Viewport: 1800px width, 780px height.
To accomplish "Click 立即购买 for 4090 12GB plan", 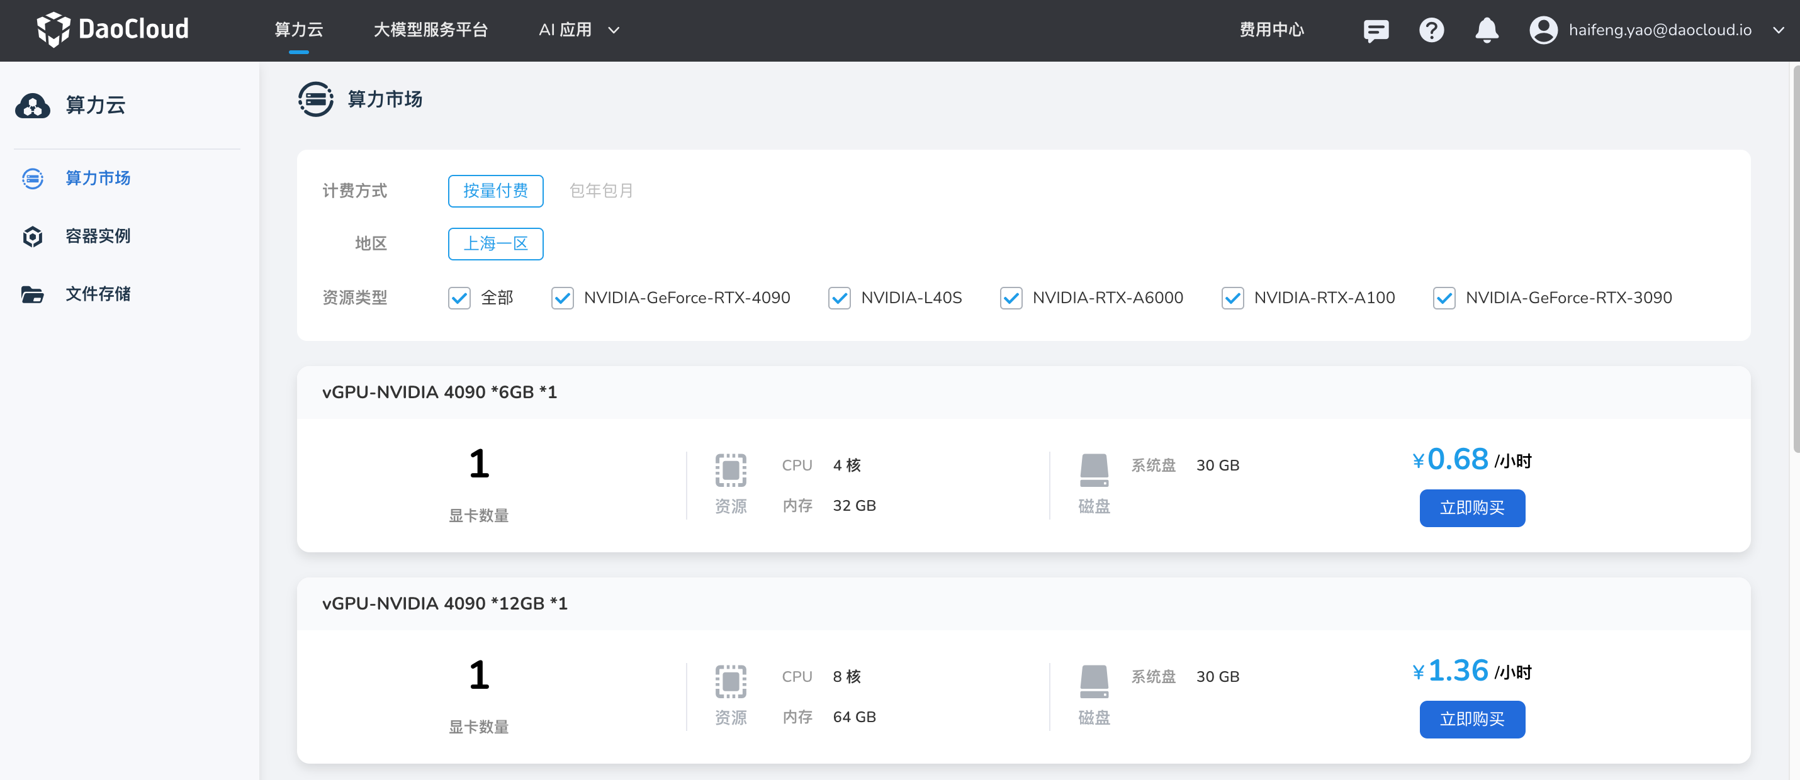I will [1471, 719].
